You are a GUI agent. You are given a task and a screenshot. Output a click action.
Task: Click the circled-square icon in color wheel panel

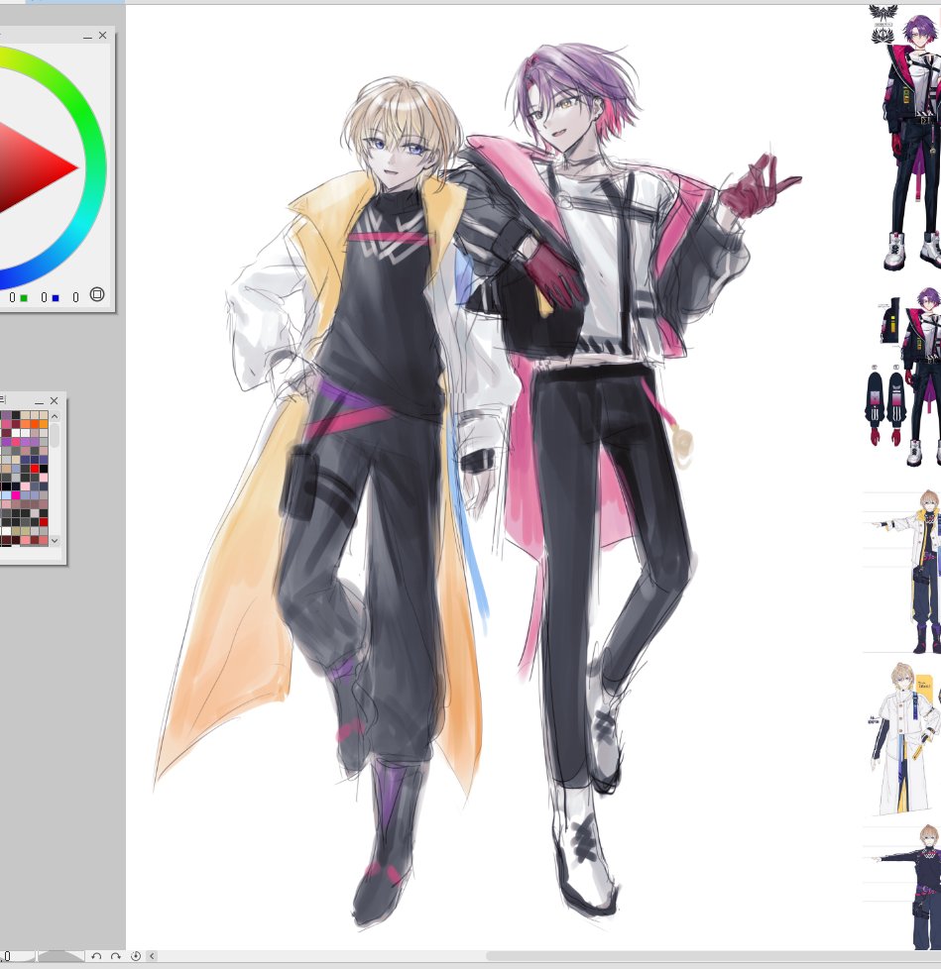(97, 294)
